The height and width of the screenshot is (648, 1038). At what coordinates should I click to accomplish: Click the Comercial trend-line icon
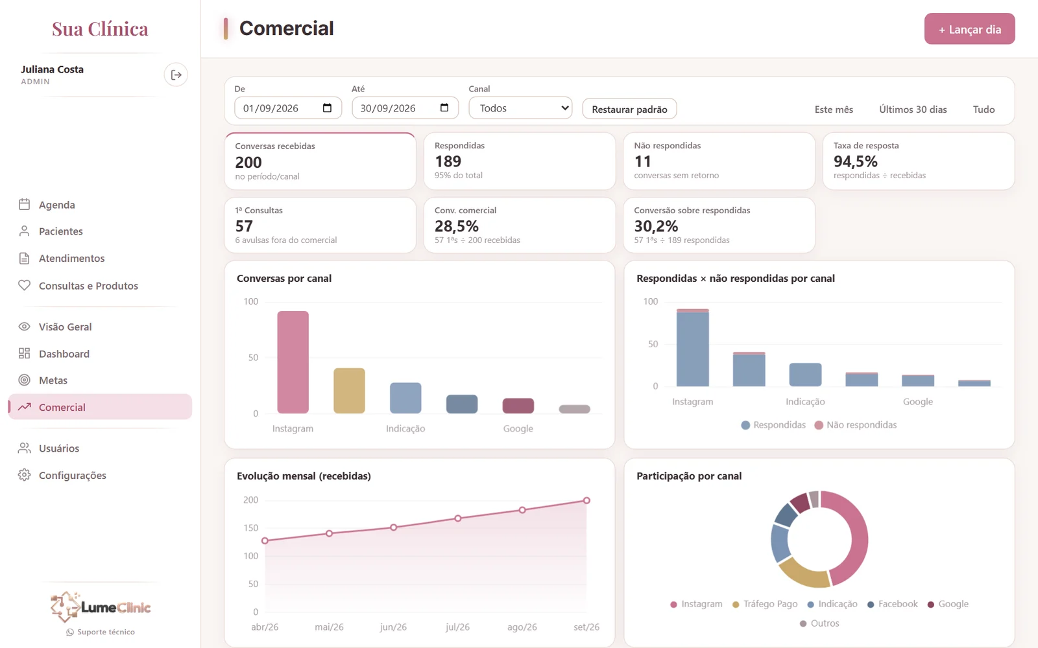click(x=25, y=408)
